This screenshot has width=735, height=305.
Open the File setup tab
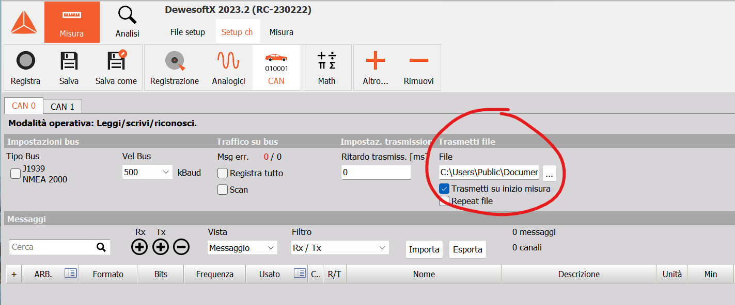click(x=187, y=32)
